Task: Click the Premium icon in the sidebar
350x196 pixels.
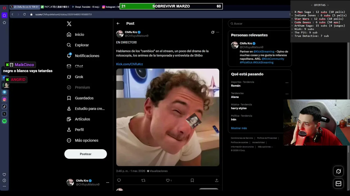Action: pos(69,87)
